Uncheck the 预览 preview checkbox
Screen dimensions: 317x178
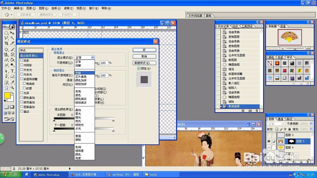click(x=139, y=68)
